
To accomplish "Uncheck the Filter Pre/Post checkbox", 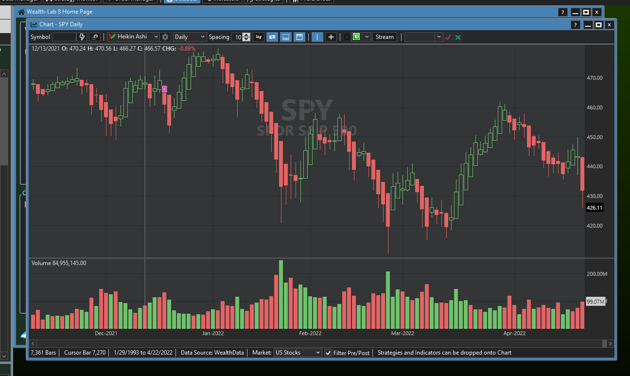I will [x=328, y=353].
